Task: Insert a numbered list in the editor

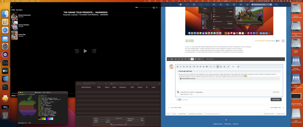Action: point(214,66)
